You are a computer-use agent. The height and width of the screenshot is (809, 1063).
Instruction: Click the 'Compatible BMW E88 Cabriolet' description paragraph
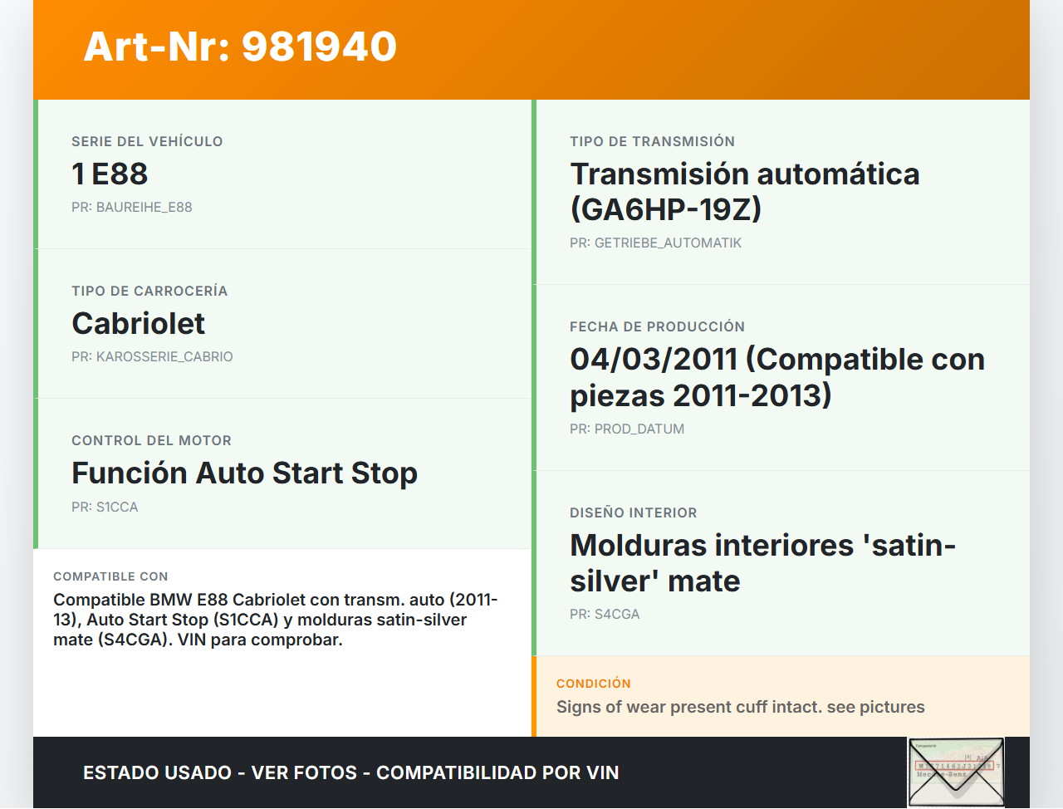click(275, 620)
